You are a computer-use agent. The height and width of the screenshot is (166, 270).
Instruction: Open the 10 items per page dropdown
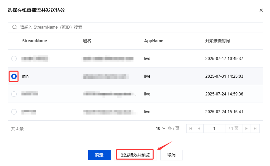(x=160, y=129)
